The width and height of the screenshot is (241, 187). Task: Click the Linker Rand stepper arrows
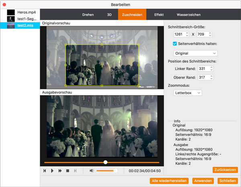pyautogui.click(x=211, y=69)
